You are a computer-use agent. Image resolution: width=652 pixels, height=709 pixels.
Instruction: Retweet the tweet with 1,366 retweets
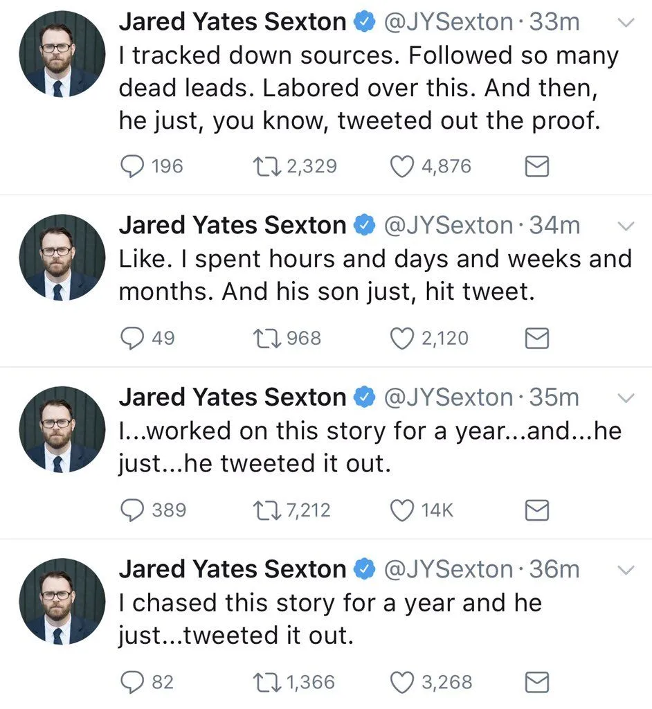pyautogui.click(x=266, y=683)
